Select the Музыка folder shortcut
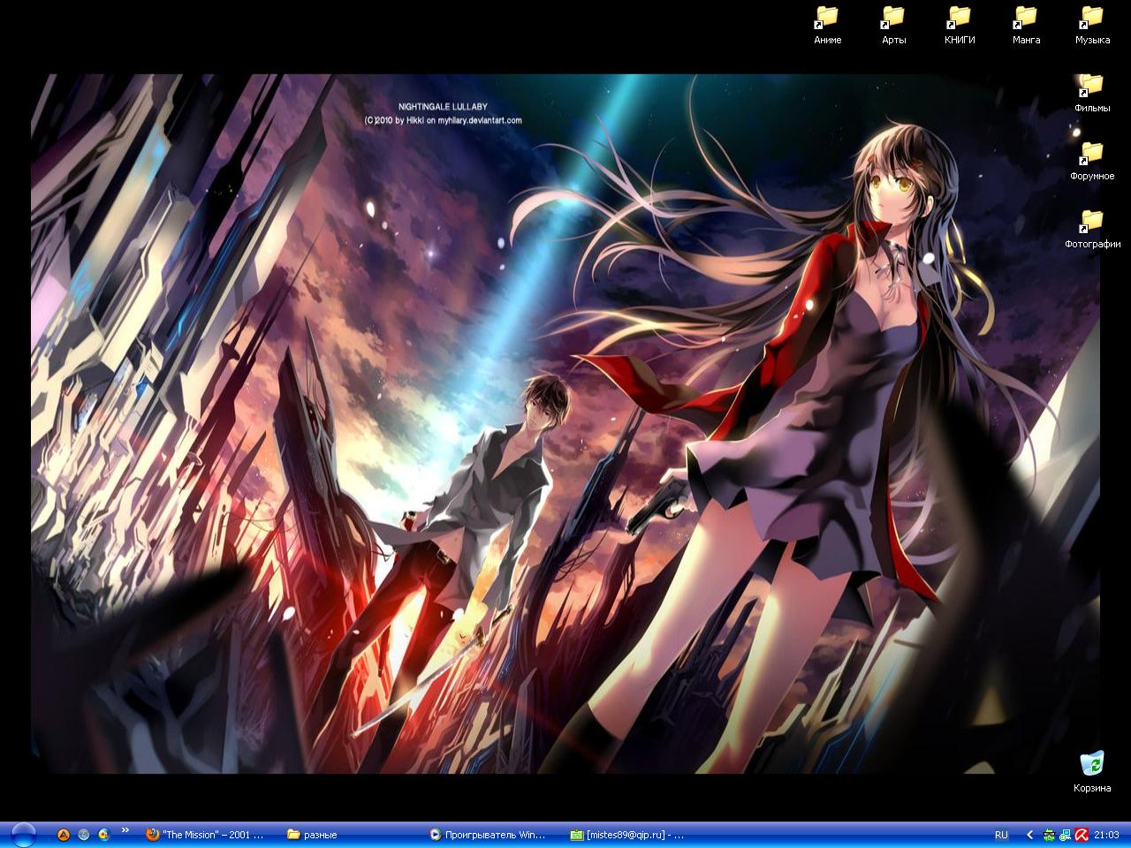1131x848 pixels. [1092, 25]
